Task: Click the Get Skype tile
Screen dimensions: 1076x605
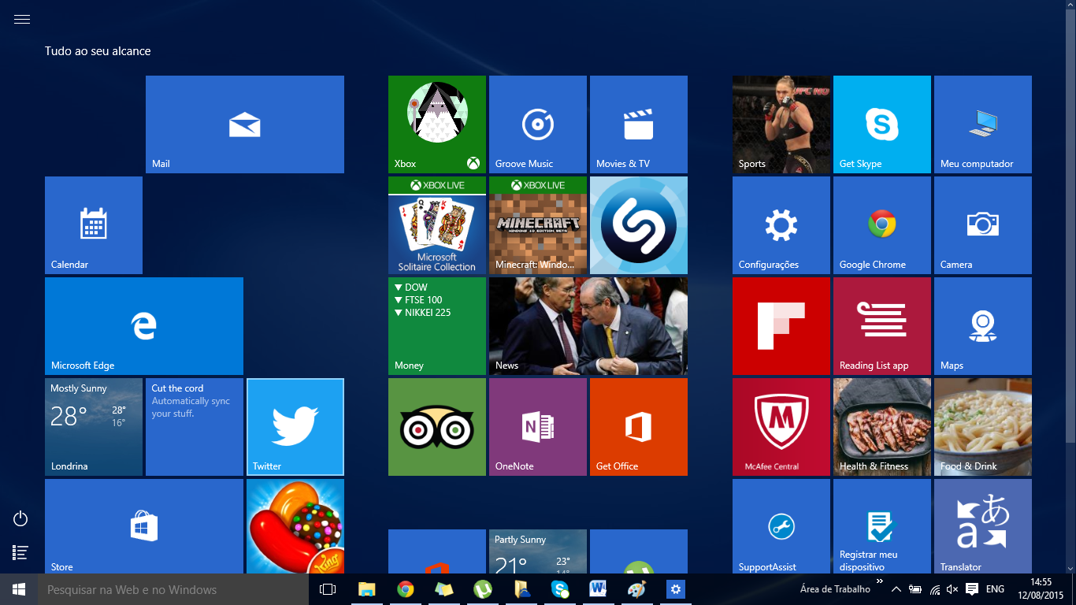Action: tap(882, 124)
